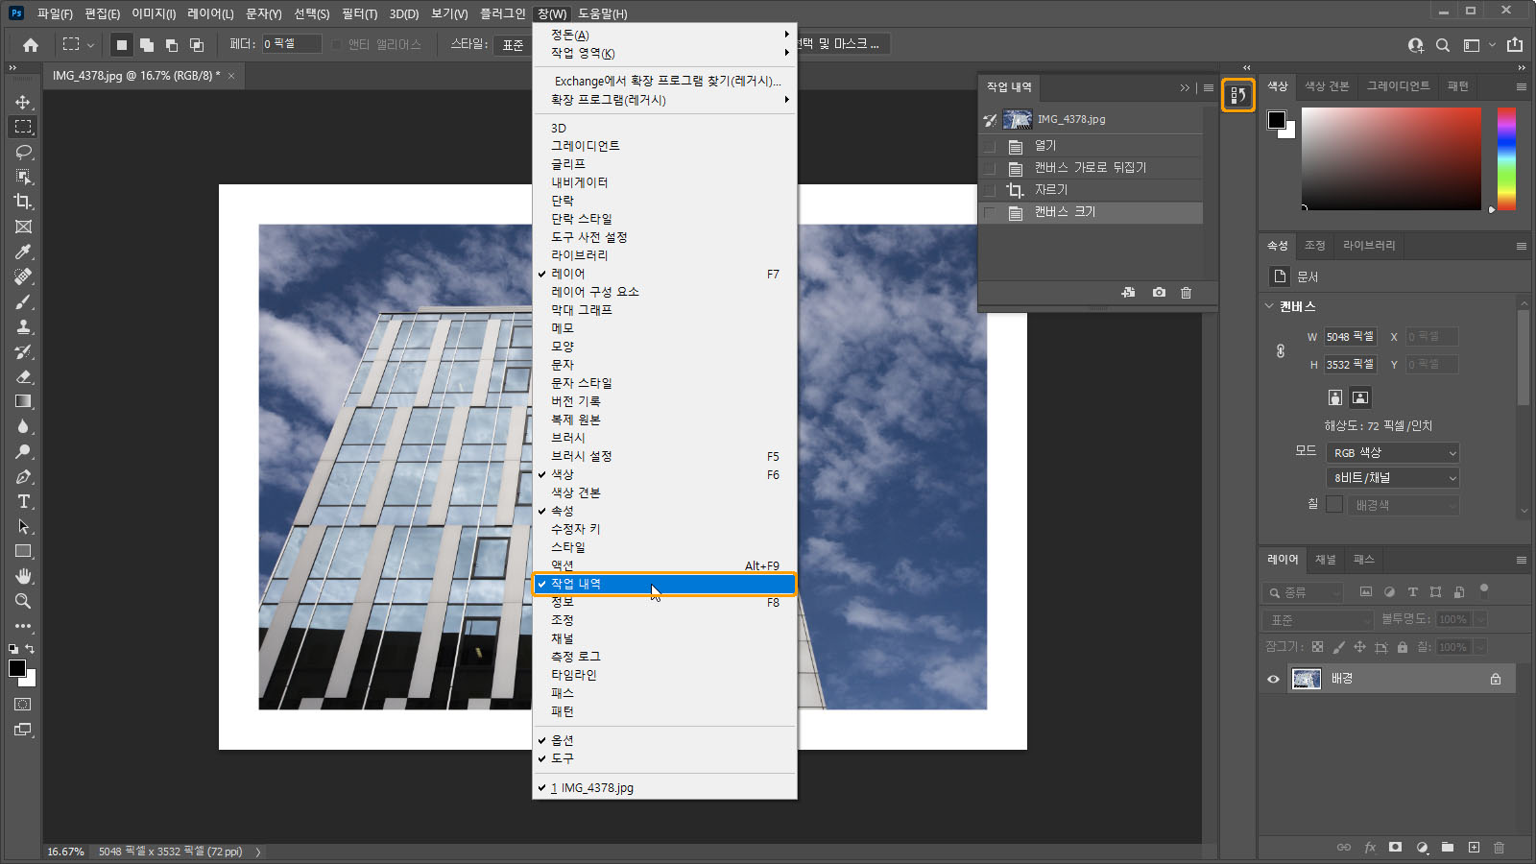This screenshot has width=1536, height=864.
Task: Open the 8비트/채널 dropdown
Action: click(x=1393, y=478)
